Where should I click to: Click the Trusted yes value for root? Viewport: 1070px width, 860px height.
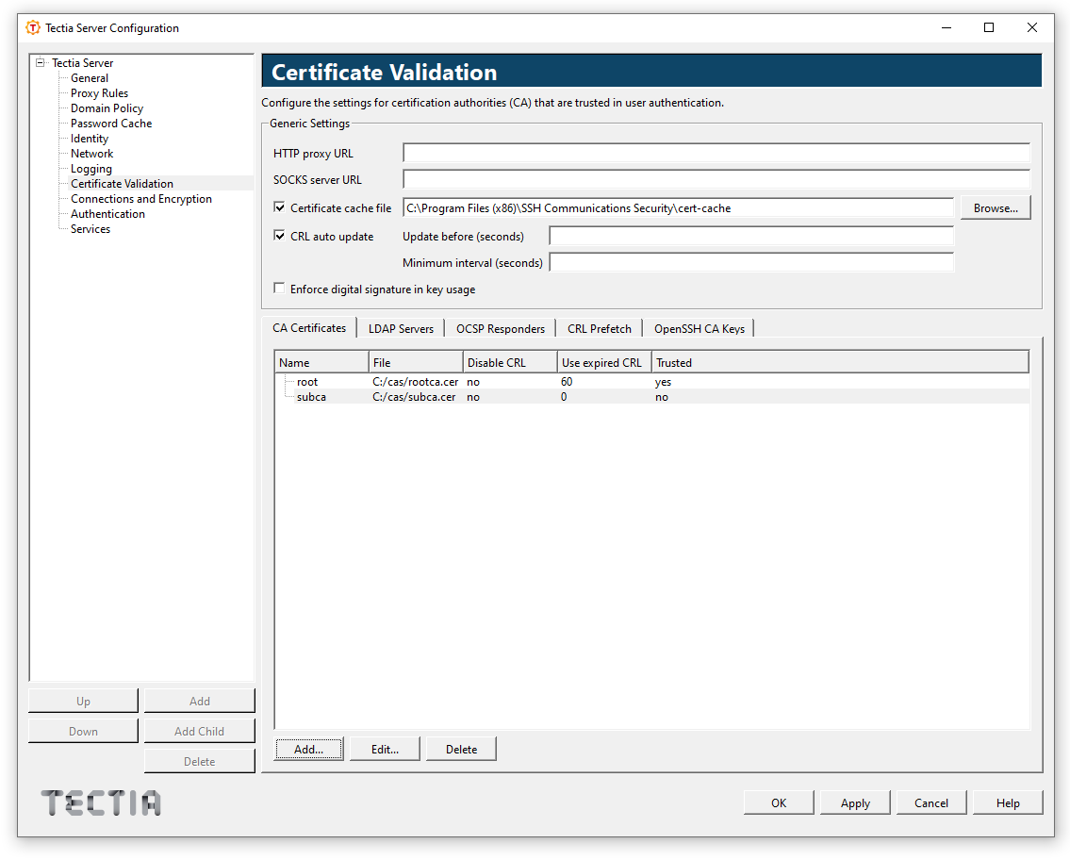pos(664,382)
